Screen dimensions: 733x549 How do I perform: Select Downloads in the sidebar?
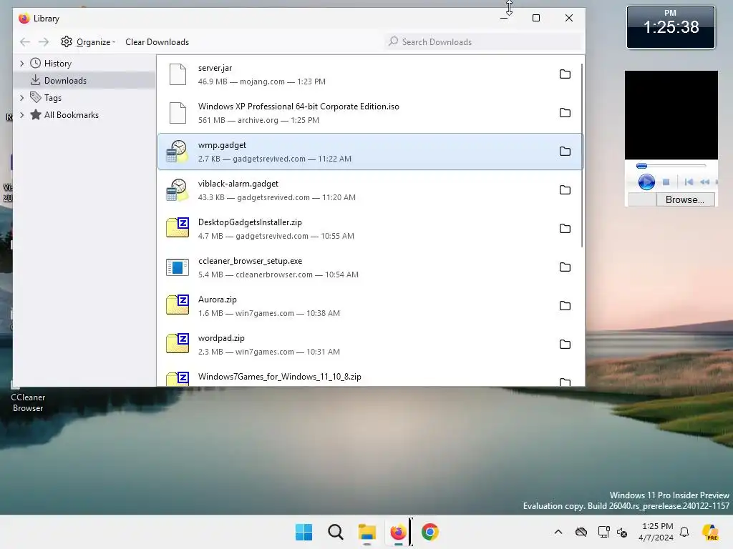(x=84, y=80)
